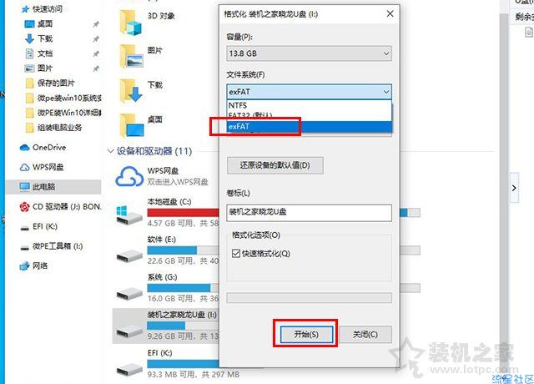Click the CD 驱动器 (J:) disc icon
The height and width of the screenshot is (384, 534).
pos(24,207)
